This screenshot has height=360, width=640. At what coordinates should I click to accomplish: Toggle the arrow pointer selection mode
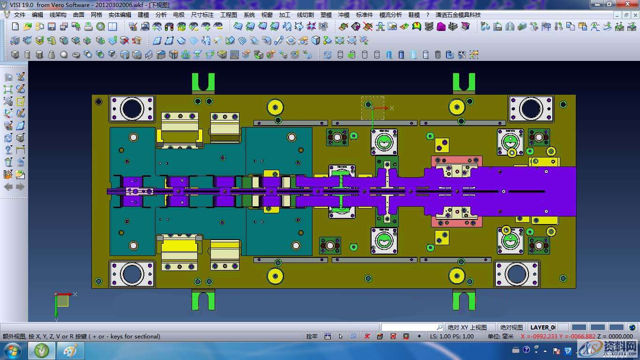pos(341,336)
